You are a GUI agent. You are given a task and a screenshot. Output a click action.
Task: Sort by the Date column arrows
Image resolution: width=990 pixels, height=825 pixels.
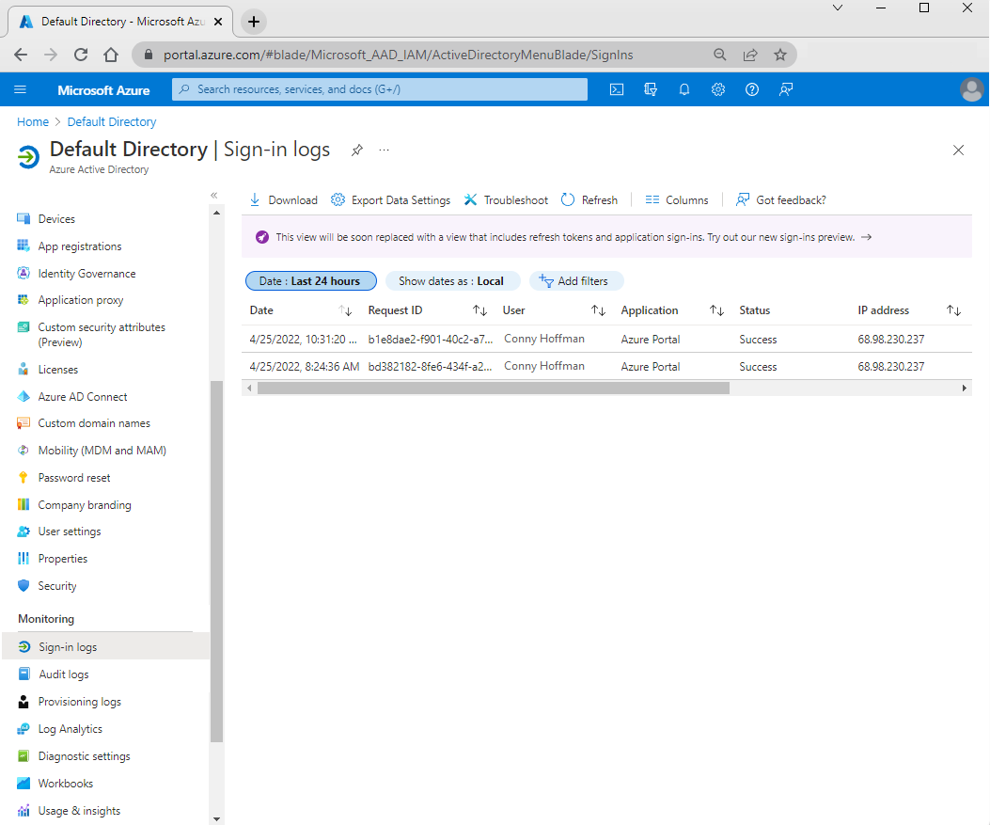coord(345,310)
